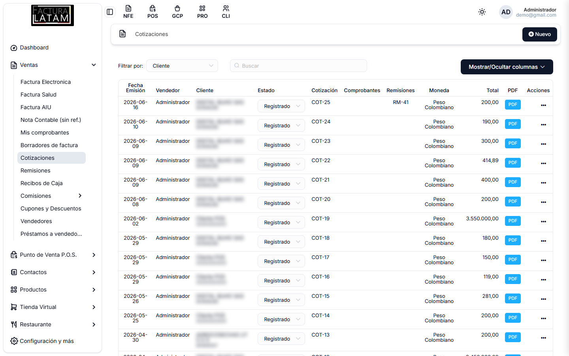Toggle light/dark theme sun icon

coord(482,12)
